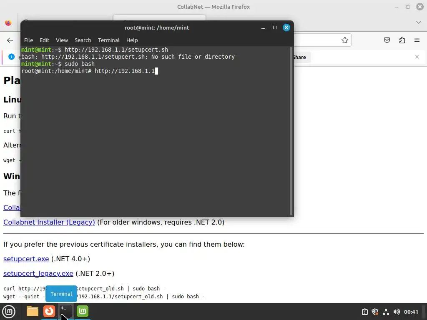Click the setupcert_legacy.exe link
The width and height of the screenshot is (427, 320).
38,273
